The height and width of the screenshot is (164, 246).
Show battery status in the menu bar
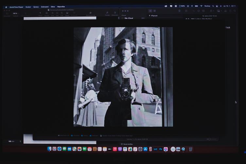point(196,6)
